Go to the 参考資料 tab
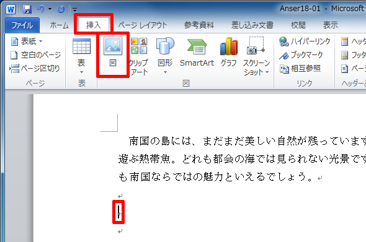 tap(199, 25)
